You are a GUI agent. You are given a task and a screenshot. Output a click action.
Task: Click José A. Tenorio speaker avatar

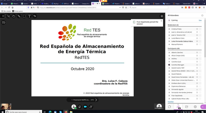coord(159,106)
